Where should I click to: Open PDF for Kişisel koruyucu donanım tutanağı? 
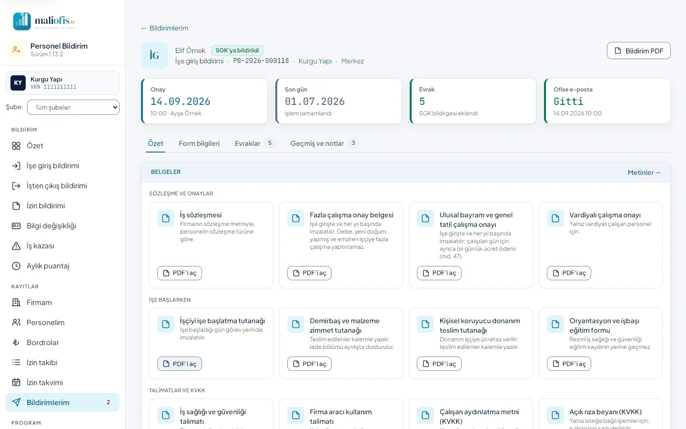click(439, 364)
